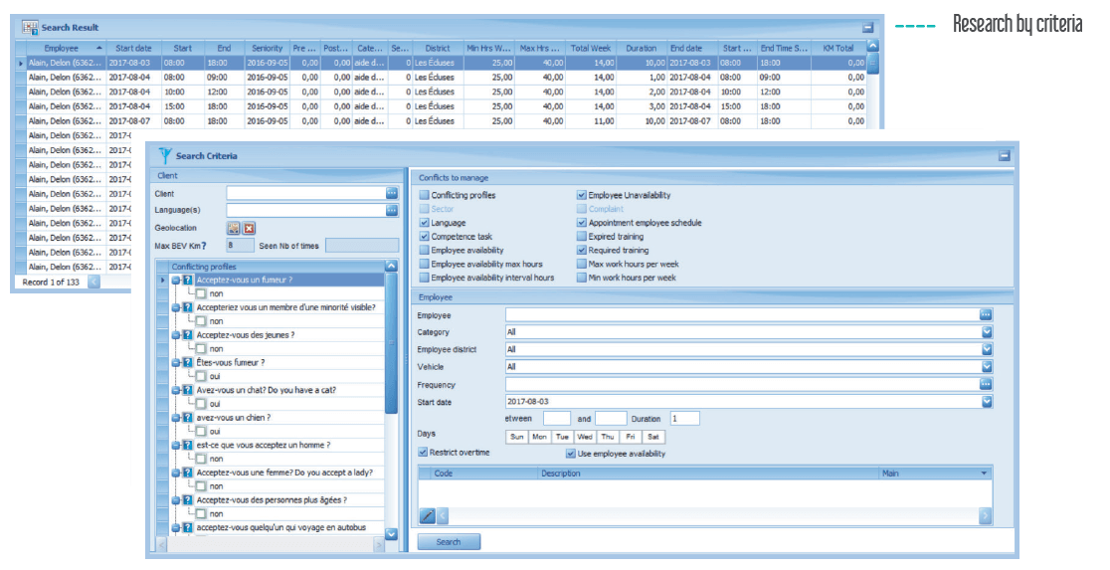
Task: Click the Search Result window title icon
Action: coord(30,28)
